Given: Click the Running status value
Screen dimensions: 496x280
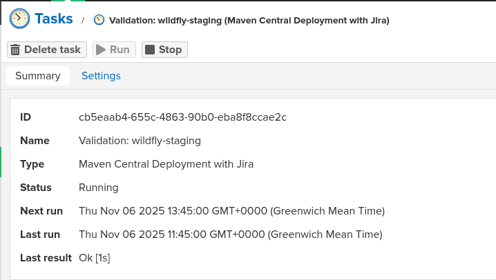Looking at the screenshot, I should pyautogui.click(x=99, y=188).
